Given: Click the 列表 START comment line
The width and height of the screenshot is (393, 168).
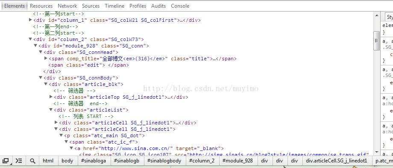Looking at the screenshot, I should [x=86, y=116].
